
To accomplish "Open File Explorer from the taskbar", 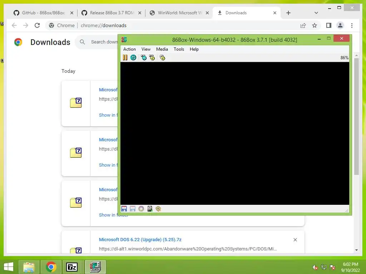I will (x=29, y=267).
